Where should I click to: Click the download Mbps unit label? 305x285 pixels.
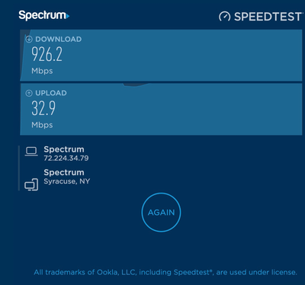[42, 71]
